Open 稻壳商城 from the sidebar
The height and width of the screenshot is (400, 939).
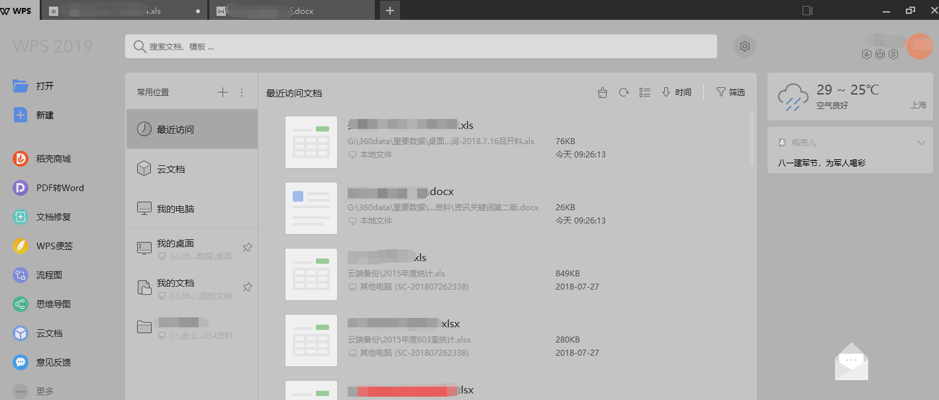(42, 159)
